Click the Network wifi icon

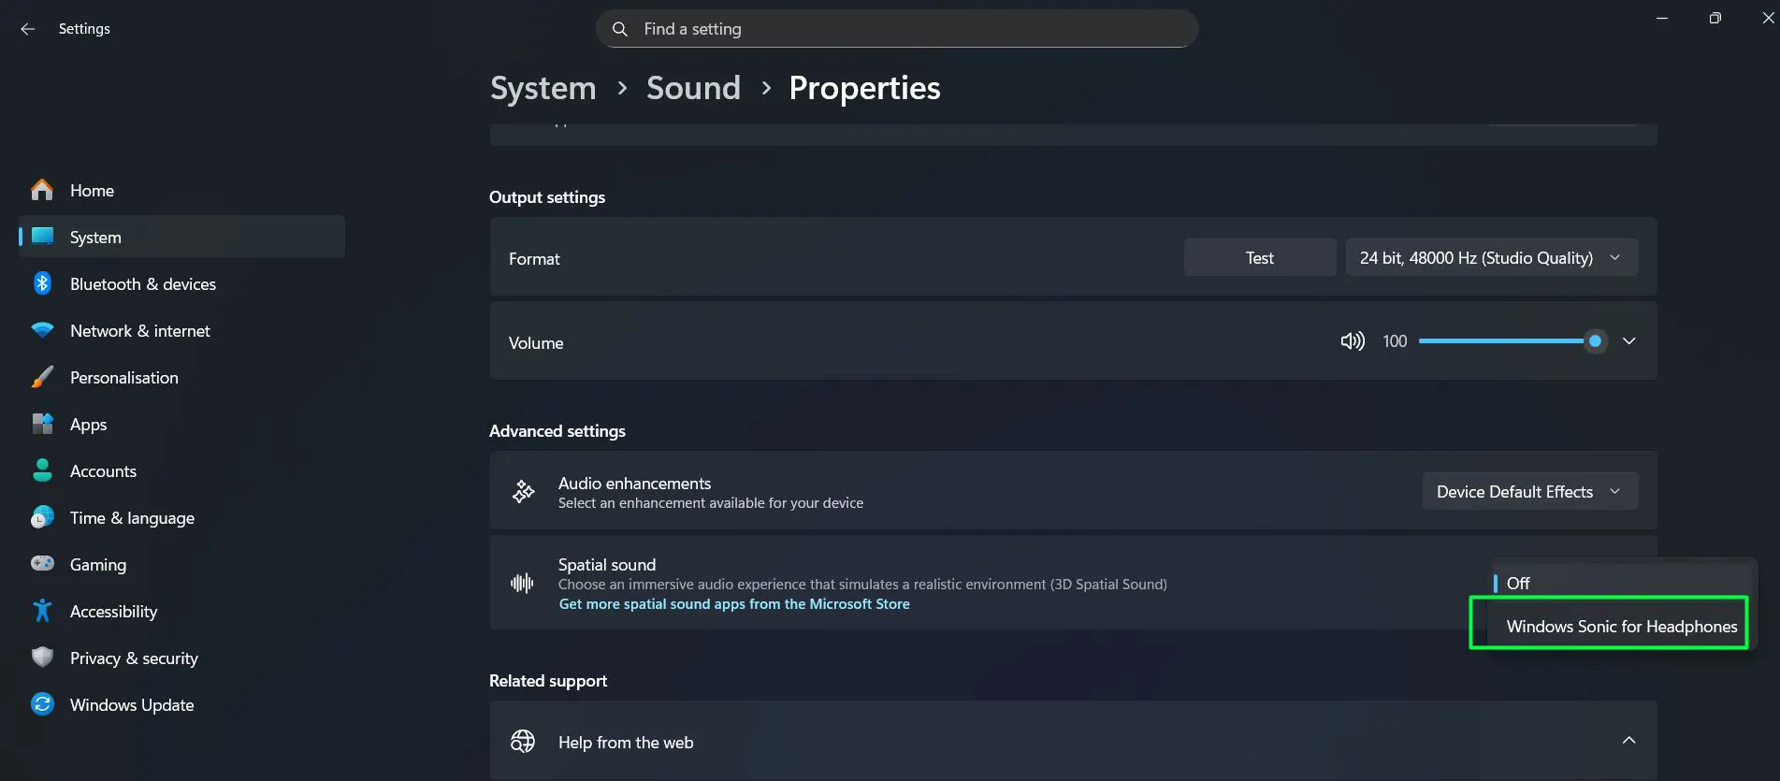(42, 330)
